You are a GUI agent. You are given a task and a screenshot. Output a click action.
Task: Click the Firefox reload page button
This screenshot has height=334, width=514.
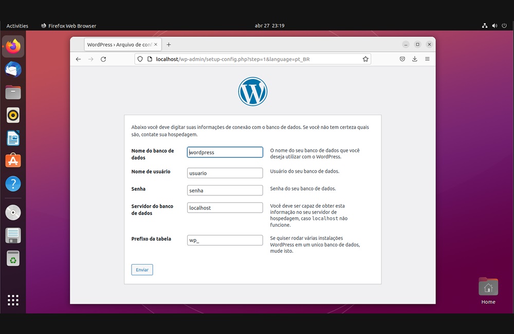click(103, 59)
